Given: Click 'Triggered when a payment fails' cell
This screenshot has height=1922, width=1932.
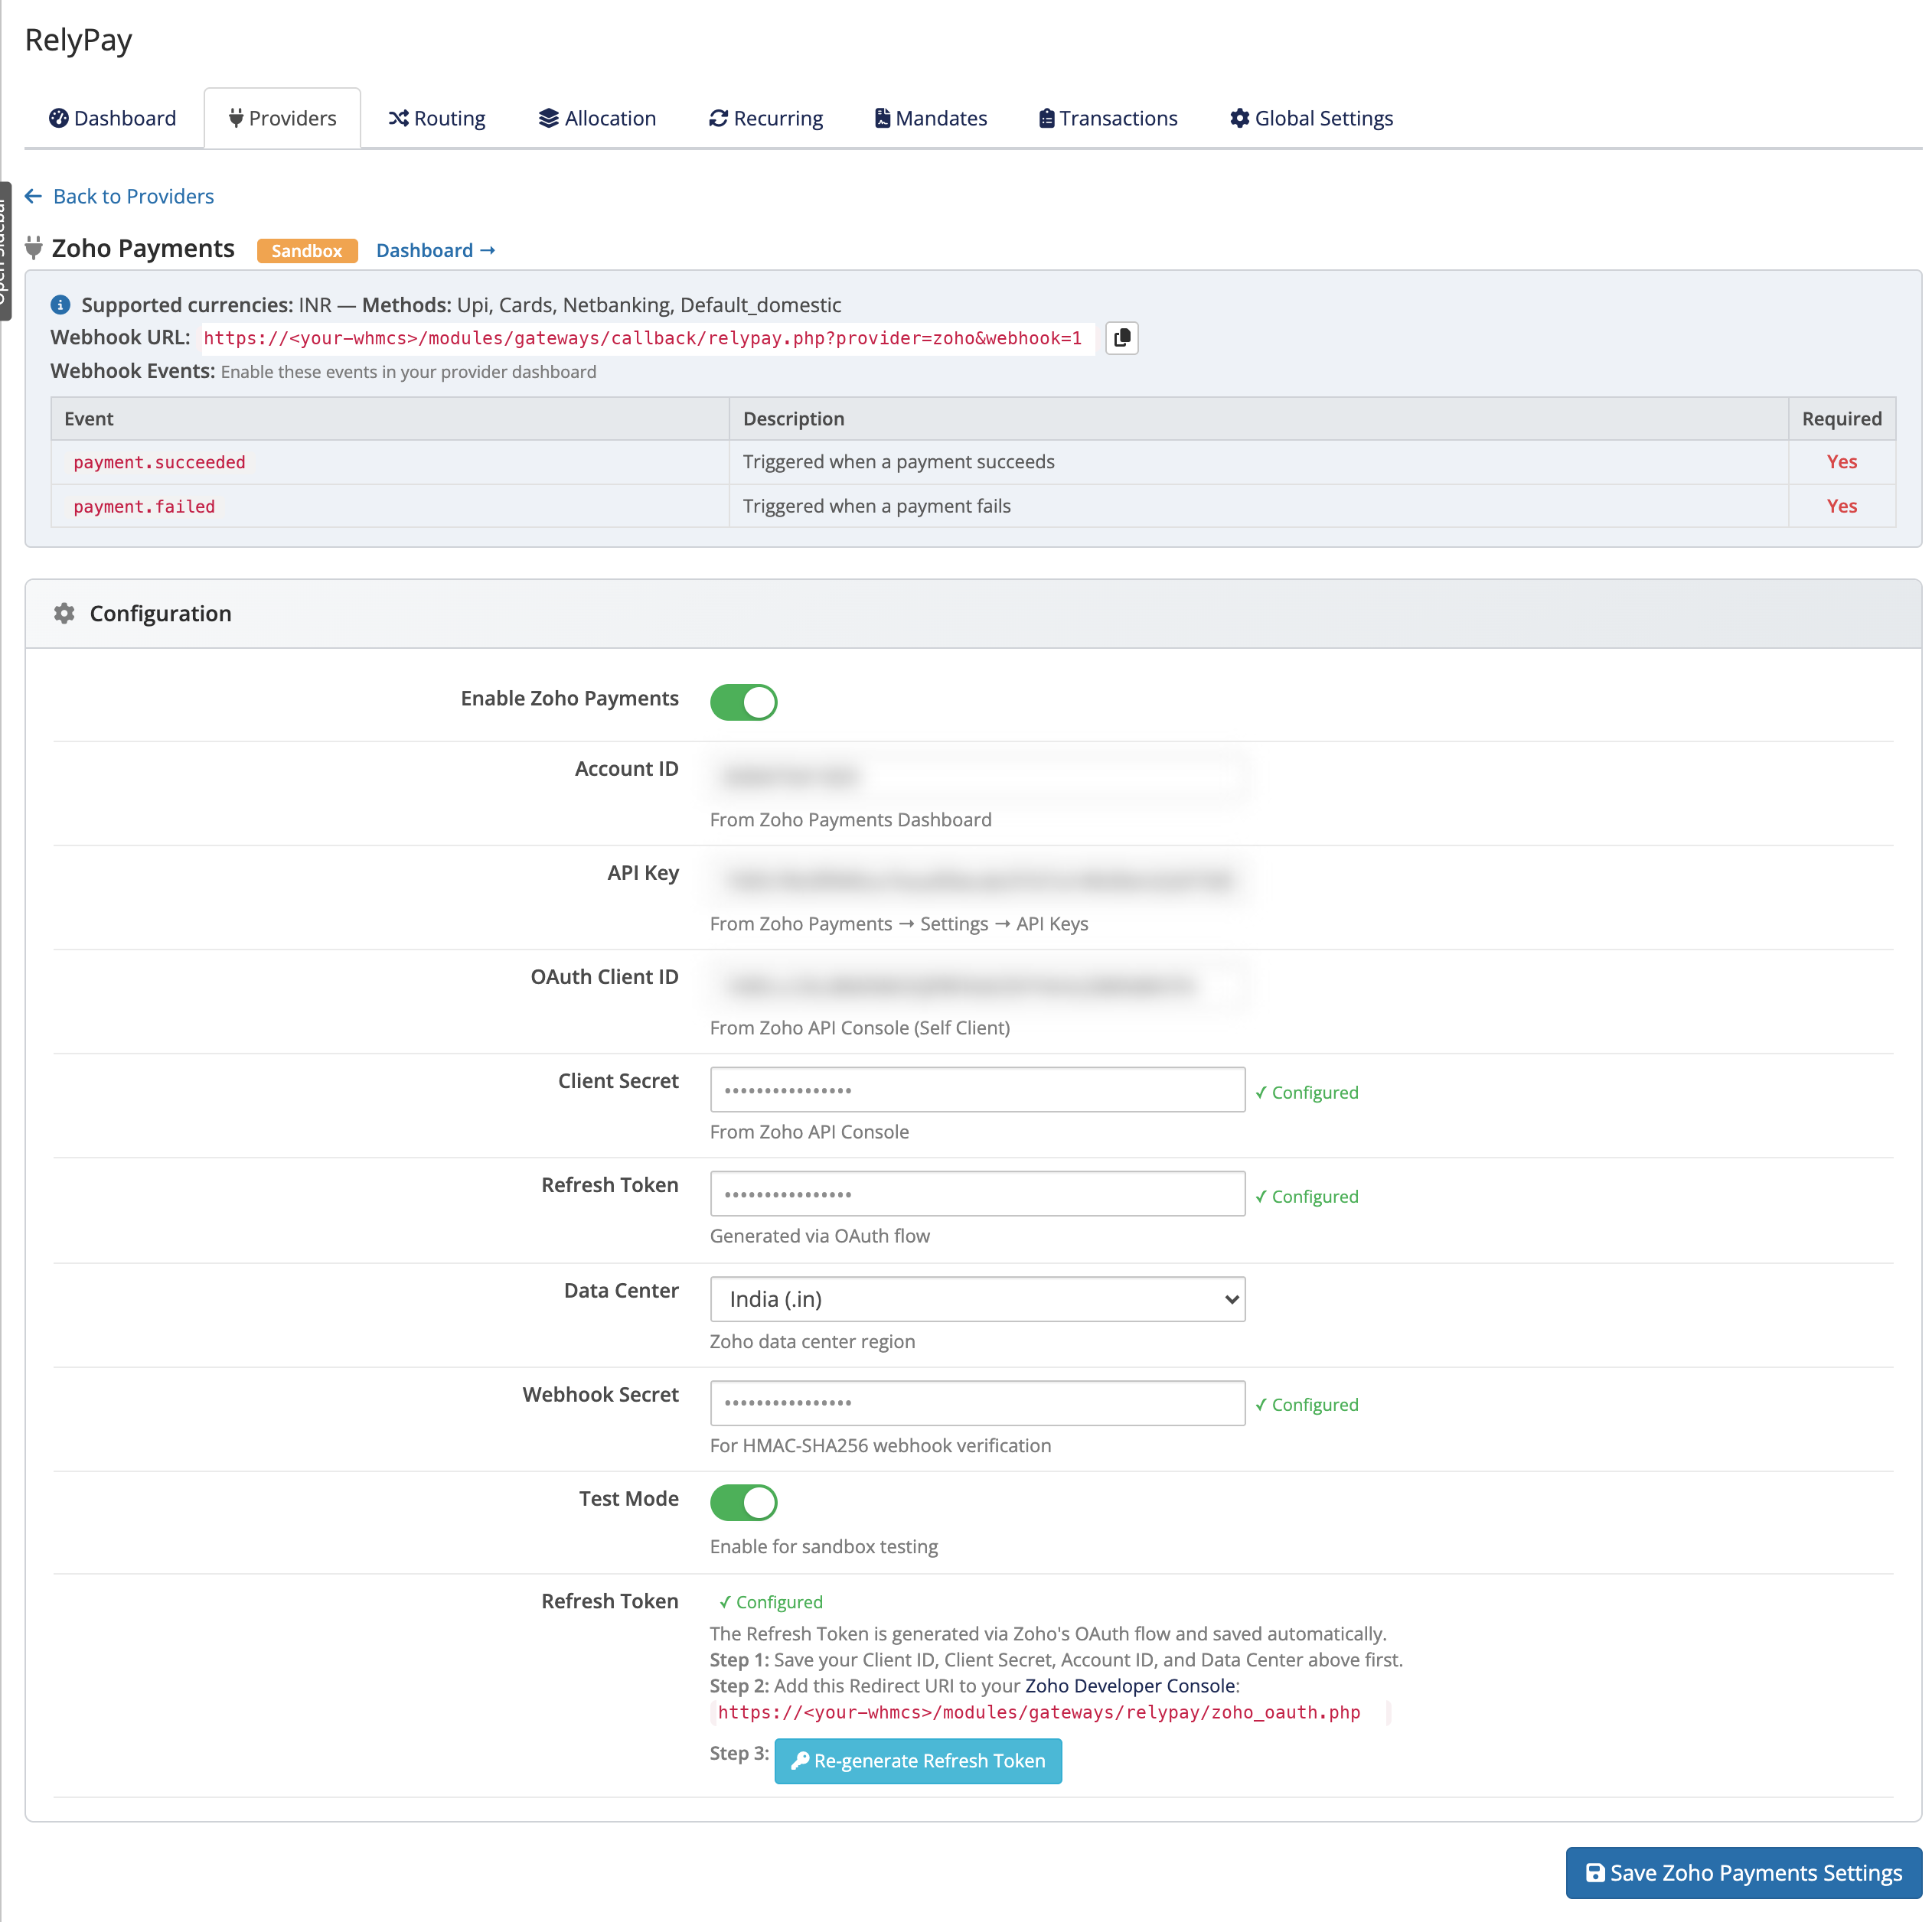Looking at the screenshot, I should pos(1258,506).
